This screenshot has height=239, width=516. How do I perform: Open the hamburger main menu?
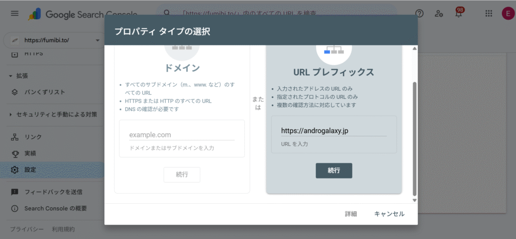(15, 14)
